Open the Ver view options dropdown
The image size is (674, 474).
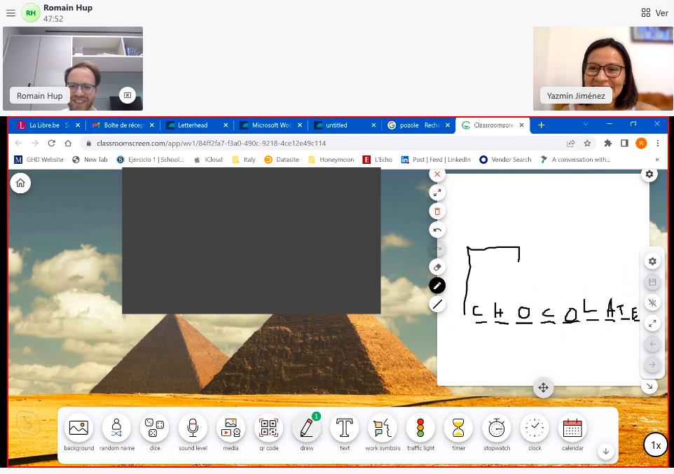click(654, 13)
